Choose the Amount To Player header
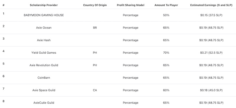This screenshot has height=108, width=236. point(166,5)
